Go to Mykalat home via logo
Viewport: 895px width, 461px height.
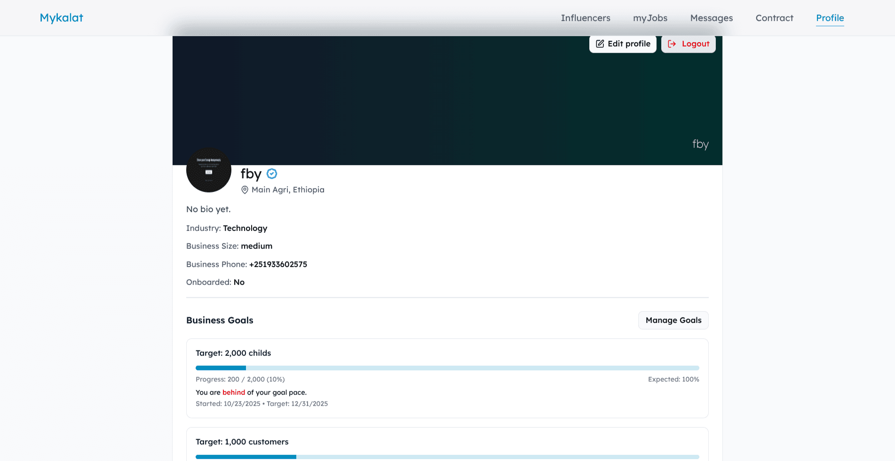(61, 18)
